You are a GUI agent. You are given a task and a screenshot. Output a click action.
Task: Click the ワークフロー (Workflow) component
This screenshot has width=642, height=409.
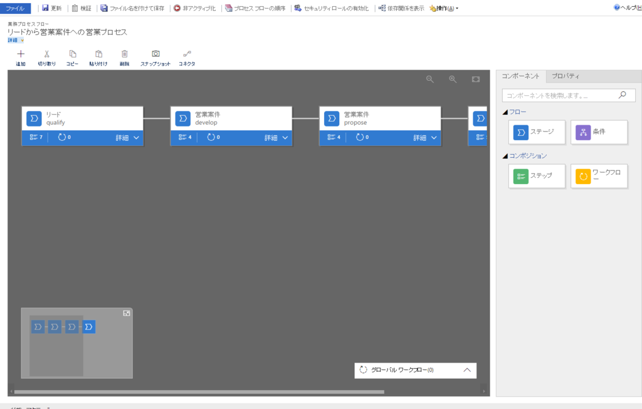point(599,176)
